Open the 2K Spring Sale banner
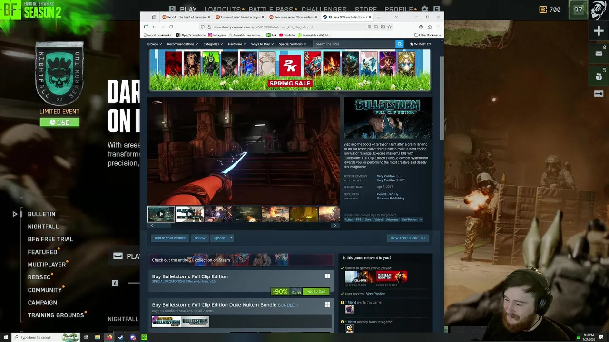This screenshot has height=342, width=609. [290, 70]
